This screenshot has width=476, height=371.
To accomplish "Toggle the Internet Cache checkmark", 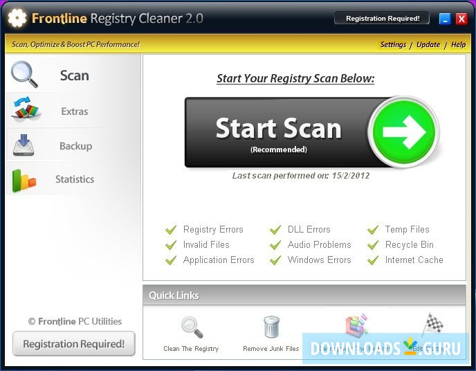I will (x=373, y=260).
